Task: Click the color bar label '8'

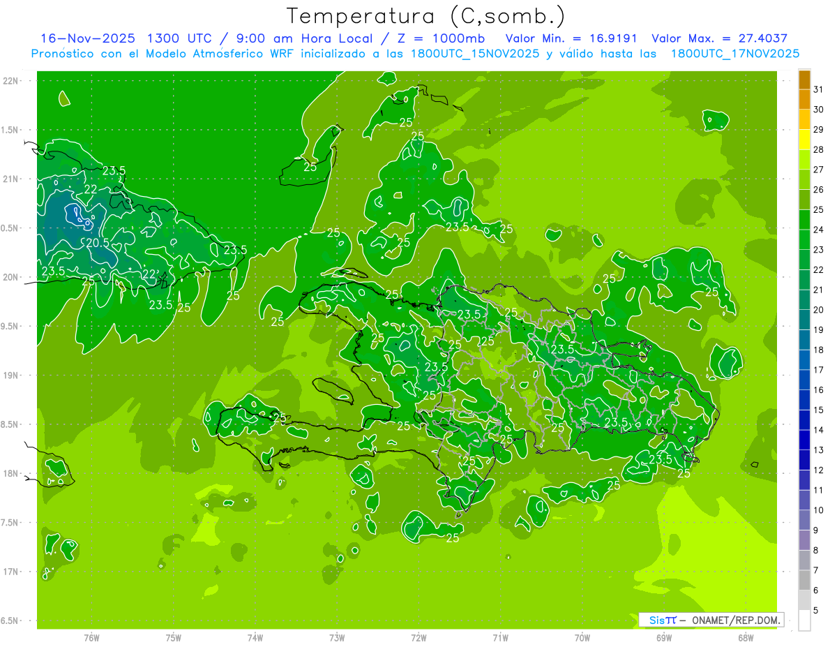Action: point(815,550)
